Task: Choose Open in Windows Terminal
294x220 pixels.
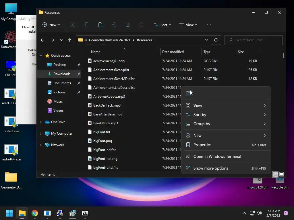Action: click(226, 157)
